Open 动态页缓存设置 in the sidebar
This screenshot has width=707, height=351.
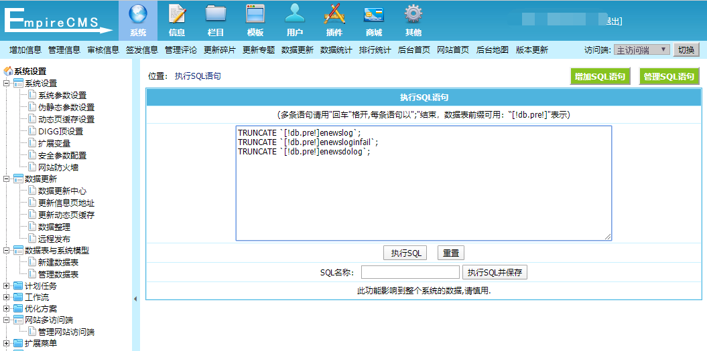(66, 119)
